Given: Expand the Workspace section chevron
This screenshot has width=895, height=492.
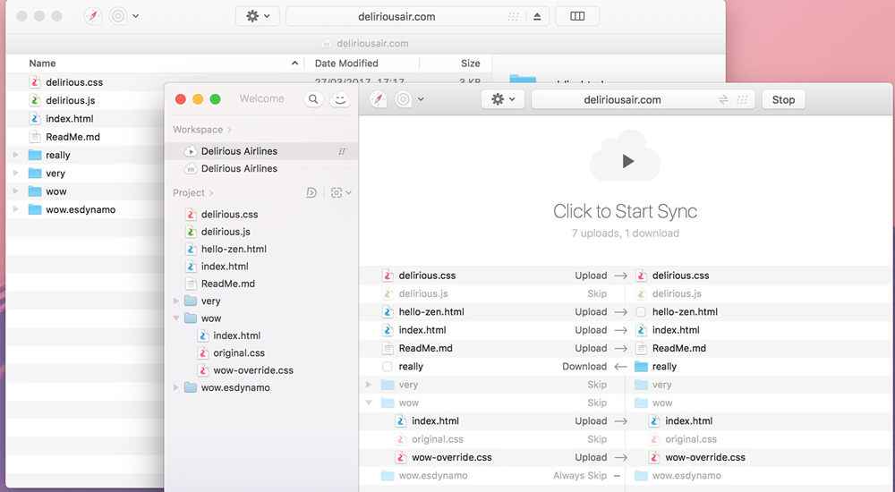Looking at the screenshot, I should point(229,130).
